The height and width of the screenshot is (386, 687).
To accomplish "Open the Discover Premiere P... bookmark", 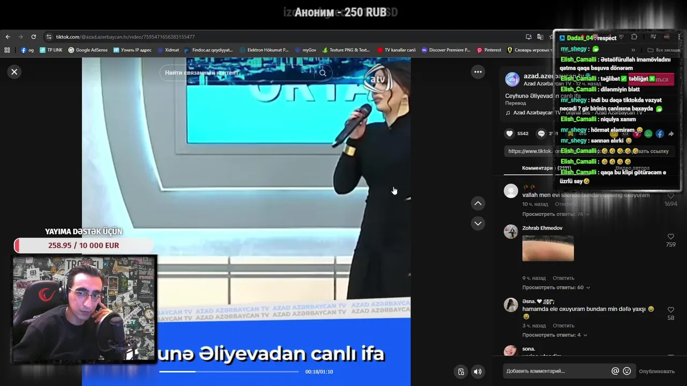I will [446, 50].
